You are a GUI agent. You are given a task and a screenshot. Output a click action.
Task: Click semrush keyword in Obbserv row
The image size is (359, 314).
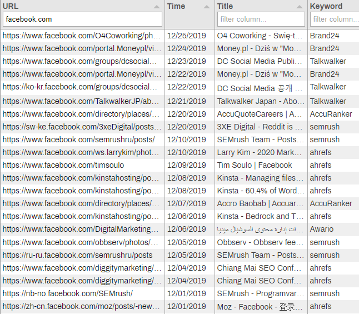(325, 242)
